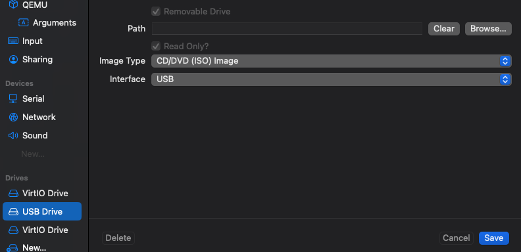521x252 pixels.
Task: Open the Interface dropdown showing USB
Action: click(332, 79)
